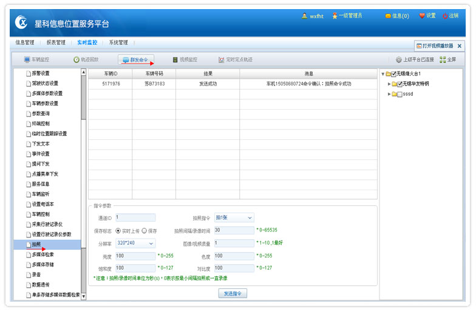Expand the sssd tree folder arrow
The width and height of the screenshot is (476, 312).
coord(389,95)
